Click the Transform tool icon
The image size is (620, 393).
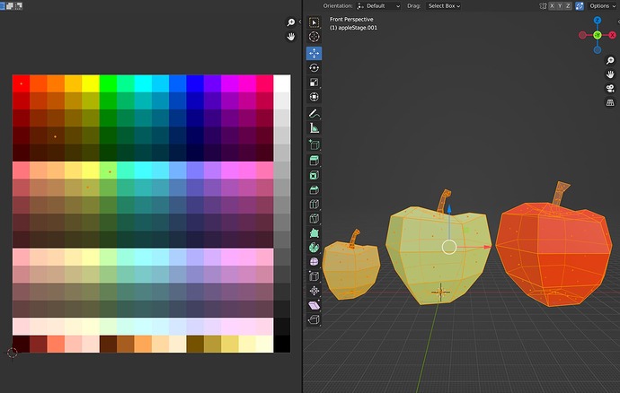pos(314,97)
